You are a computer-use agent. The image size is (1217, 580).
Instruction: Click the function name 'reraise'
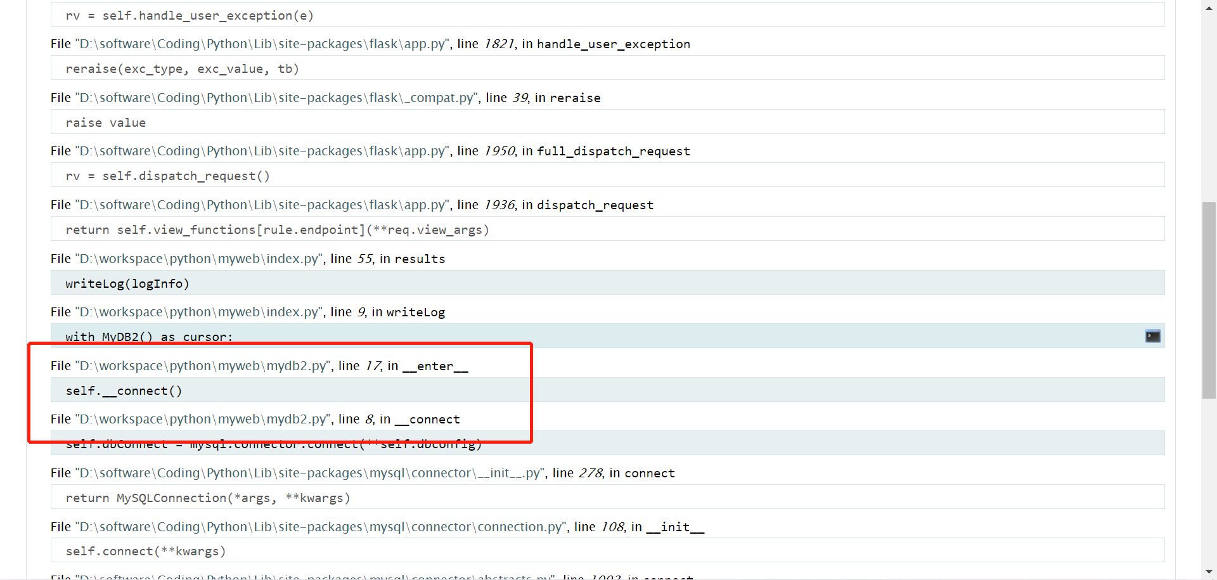coord(575,98)
